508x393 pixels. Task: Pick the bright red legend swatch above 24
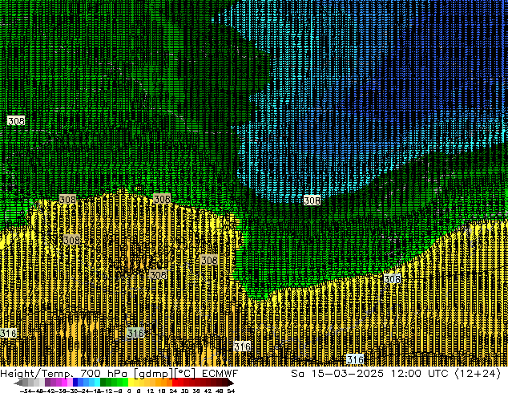[175, 383]
